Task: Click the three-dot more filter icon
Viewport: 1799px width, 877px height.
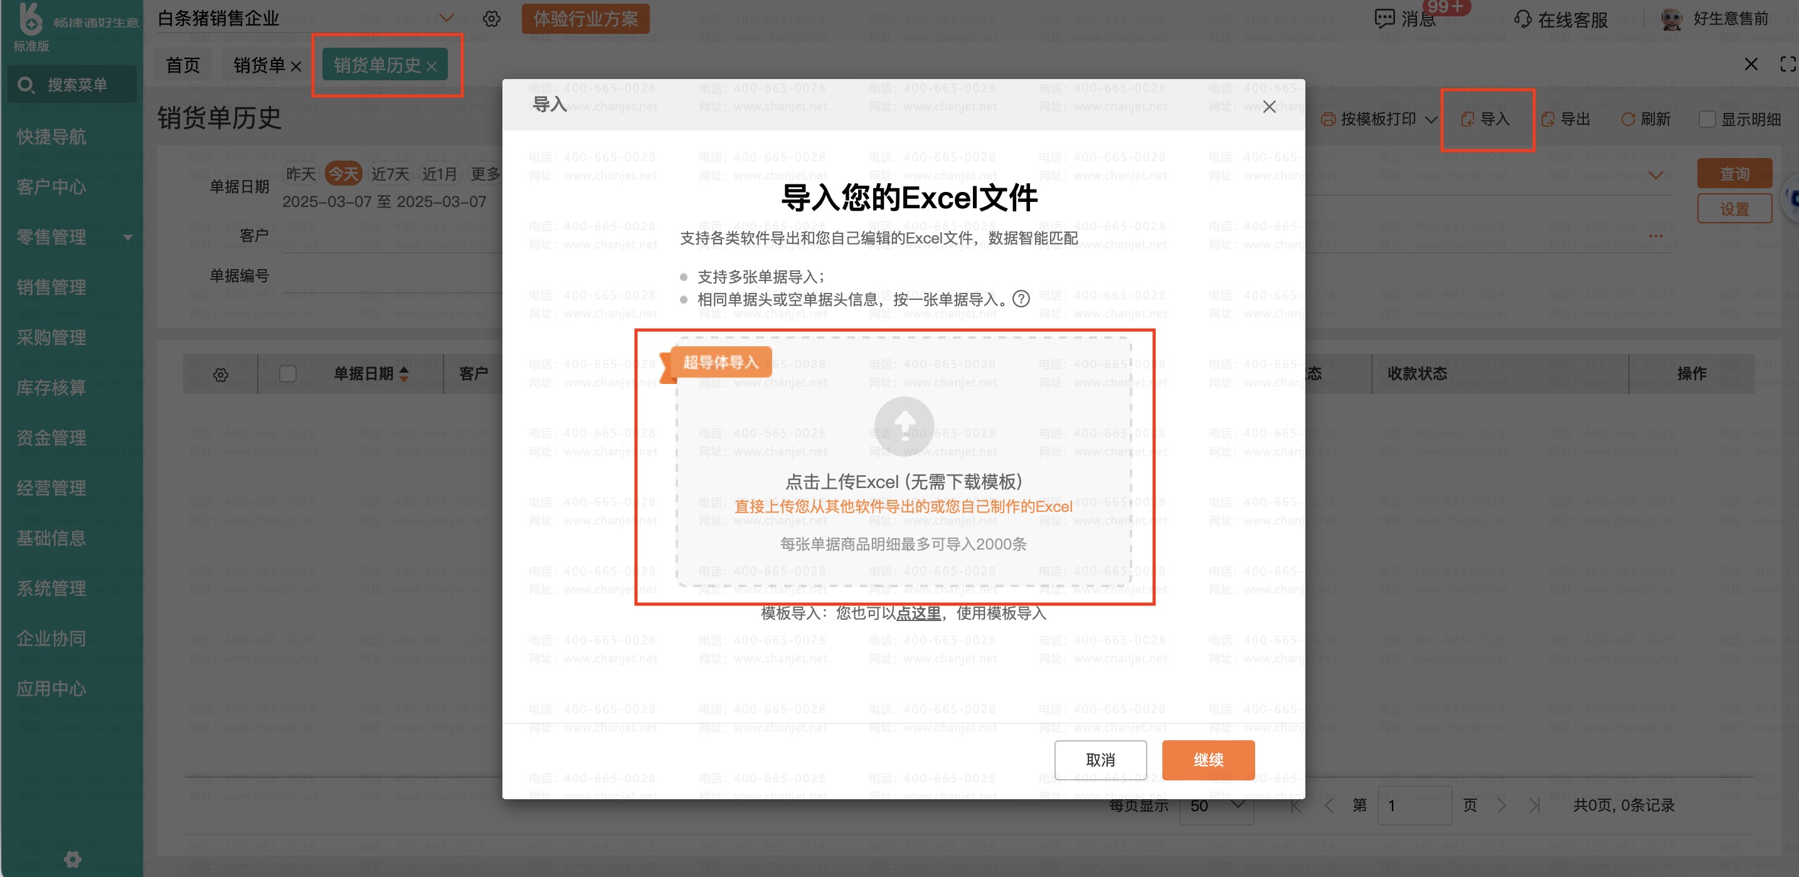Action: click(x=1656, y=236)
